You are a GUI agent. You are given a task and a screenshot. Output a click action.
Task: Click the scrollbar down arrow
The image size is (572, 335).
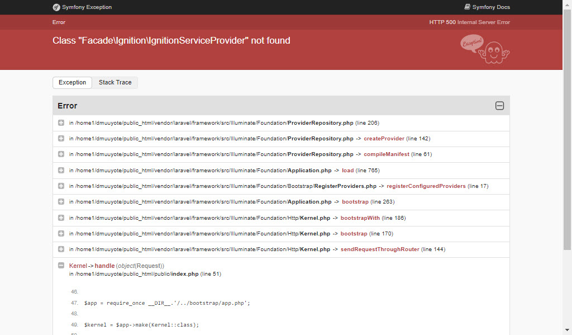[x=567, y=331]
